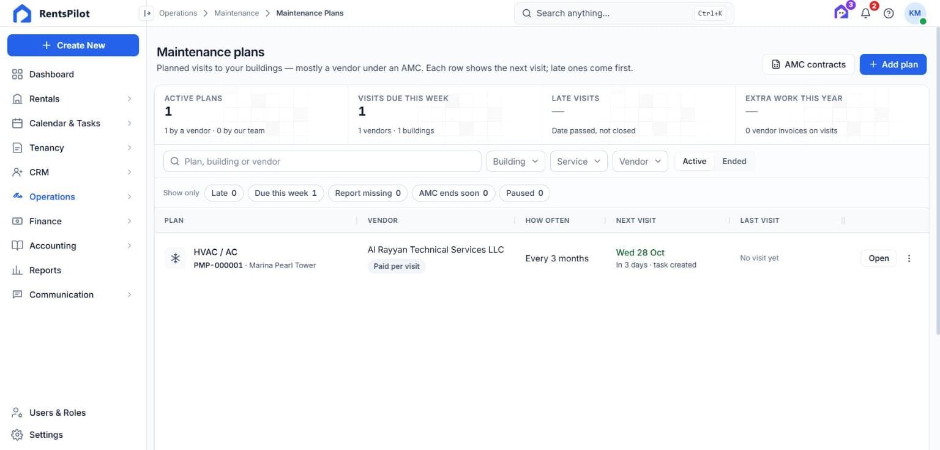Toggle the Report missing 0 filter
This screenshot has width=940, height=450.
[x=368, y=193]
